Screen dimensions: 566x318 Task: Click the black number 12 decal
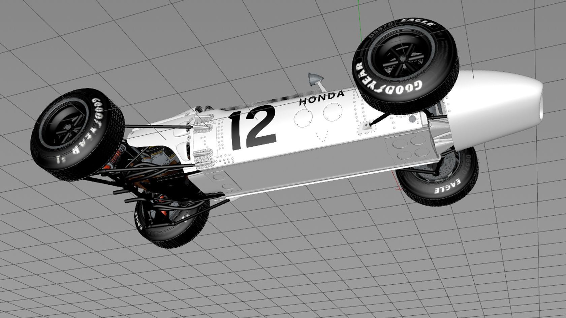click(x=252, y=127)
